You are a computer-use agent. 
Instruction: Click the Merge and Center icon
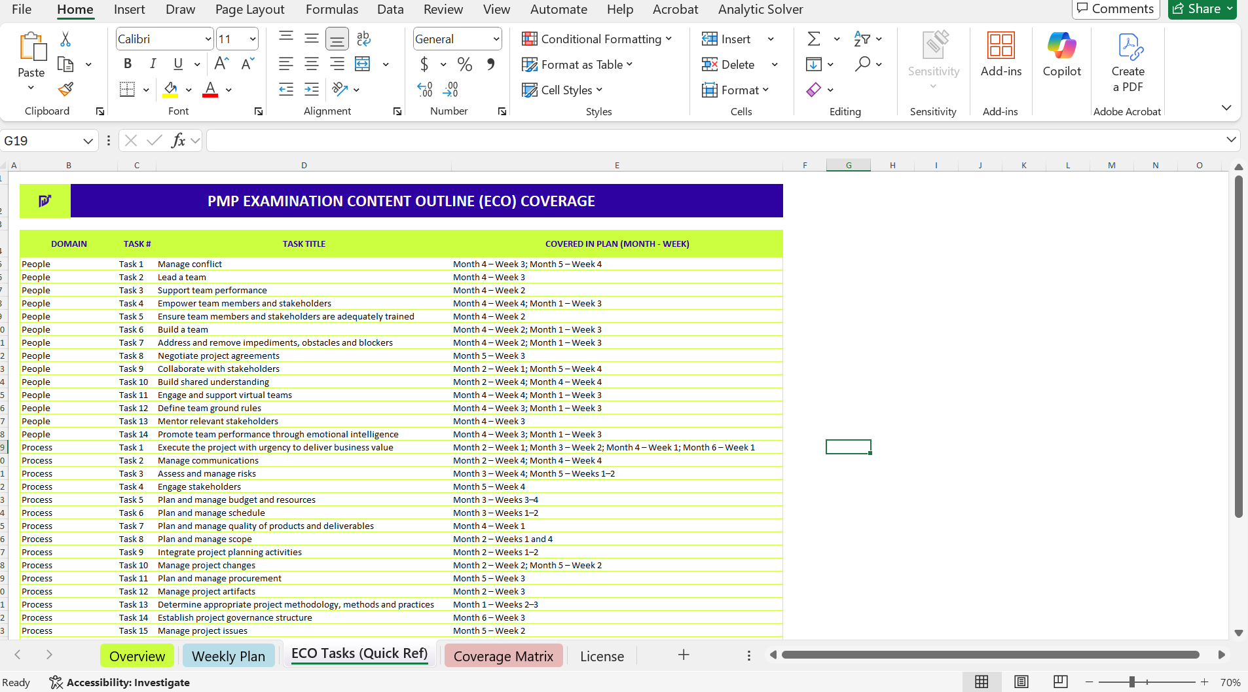363,64
